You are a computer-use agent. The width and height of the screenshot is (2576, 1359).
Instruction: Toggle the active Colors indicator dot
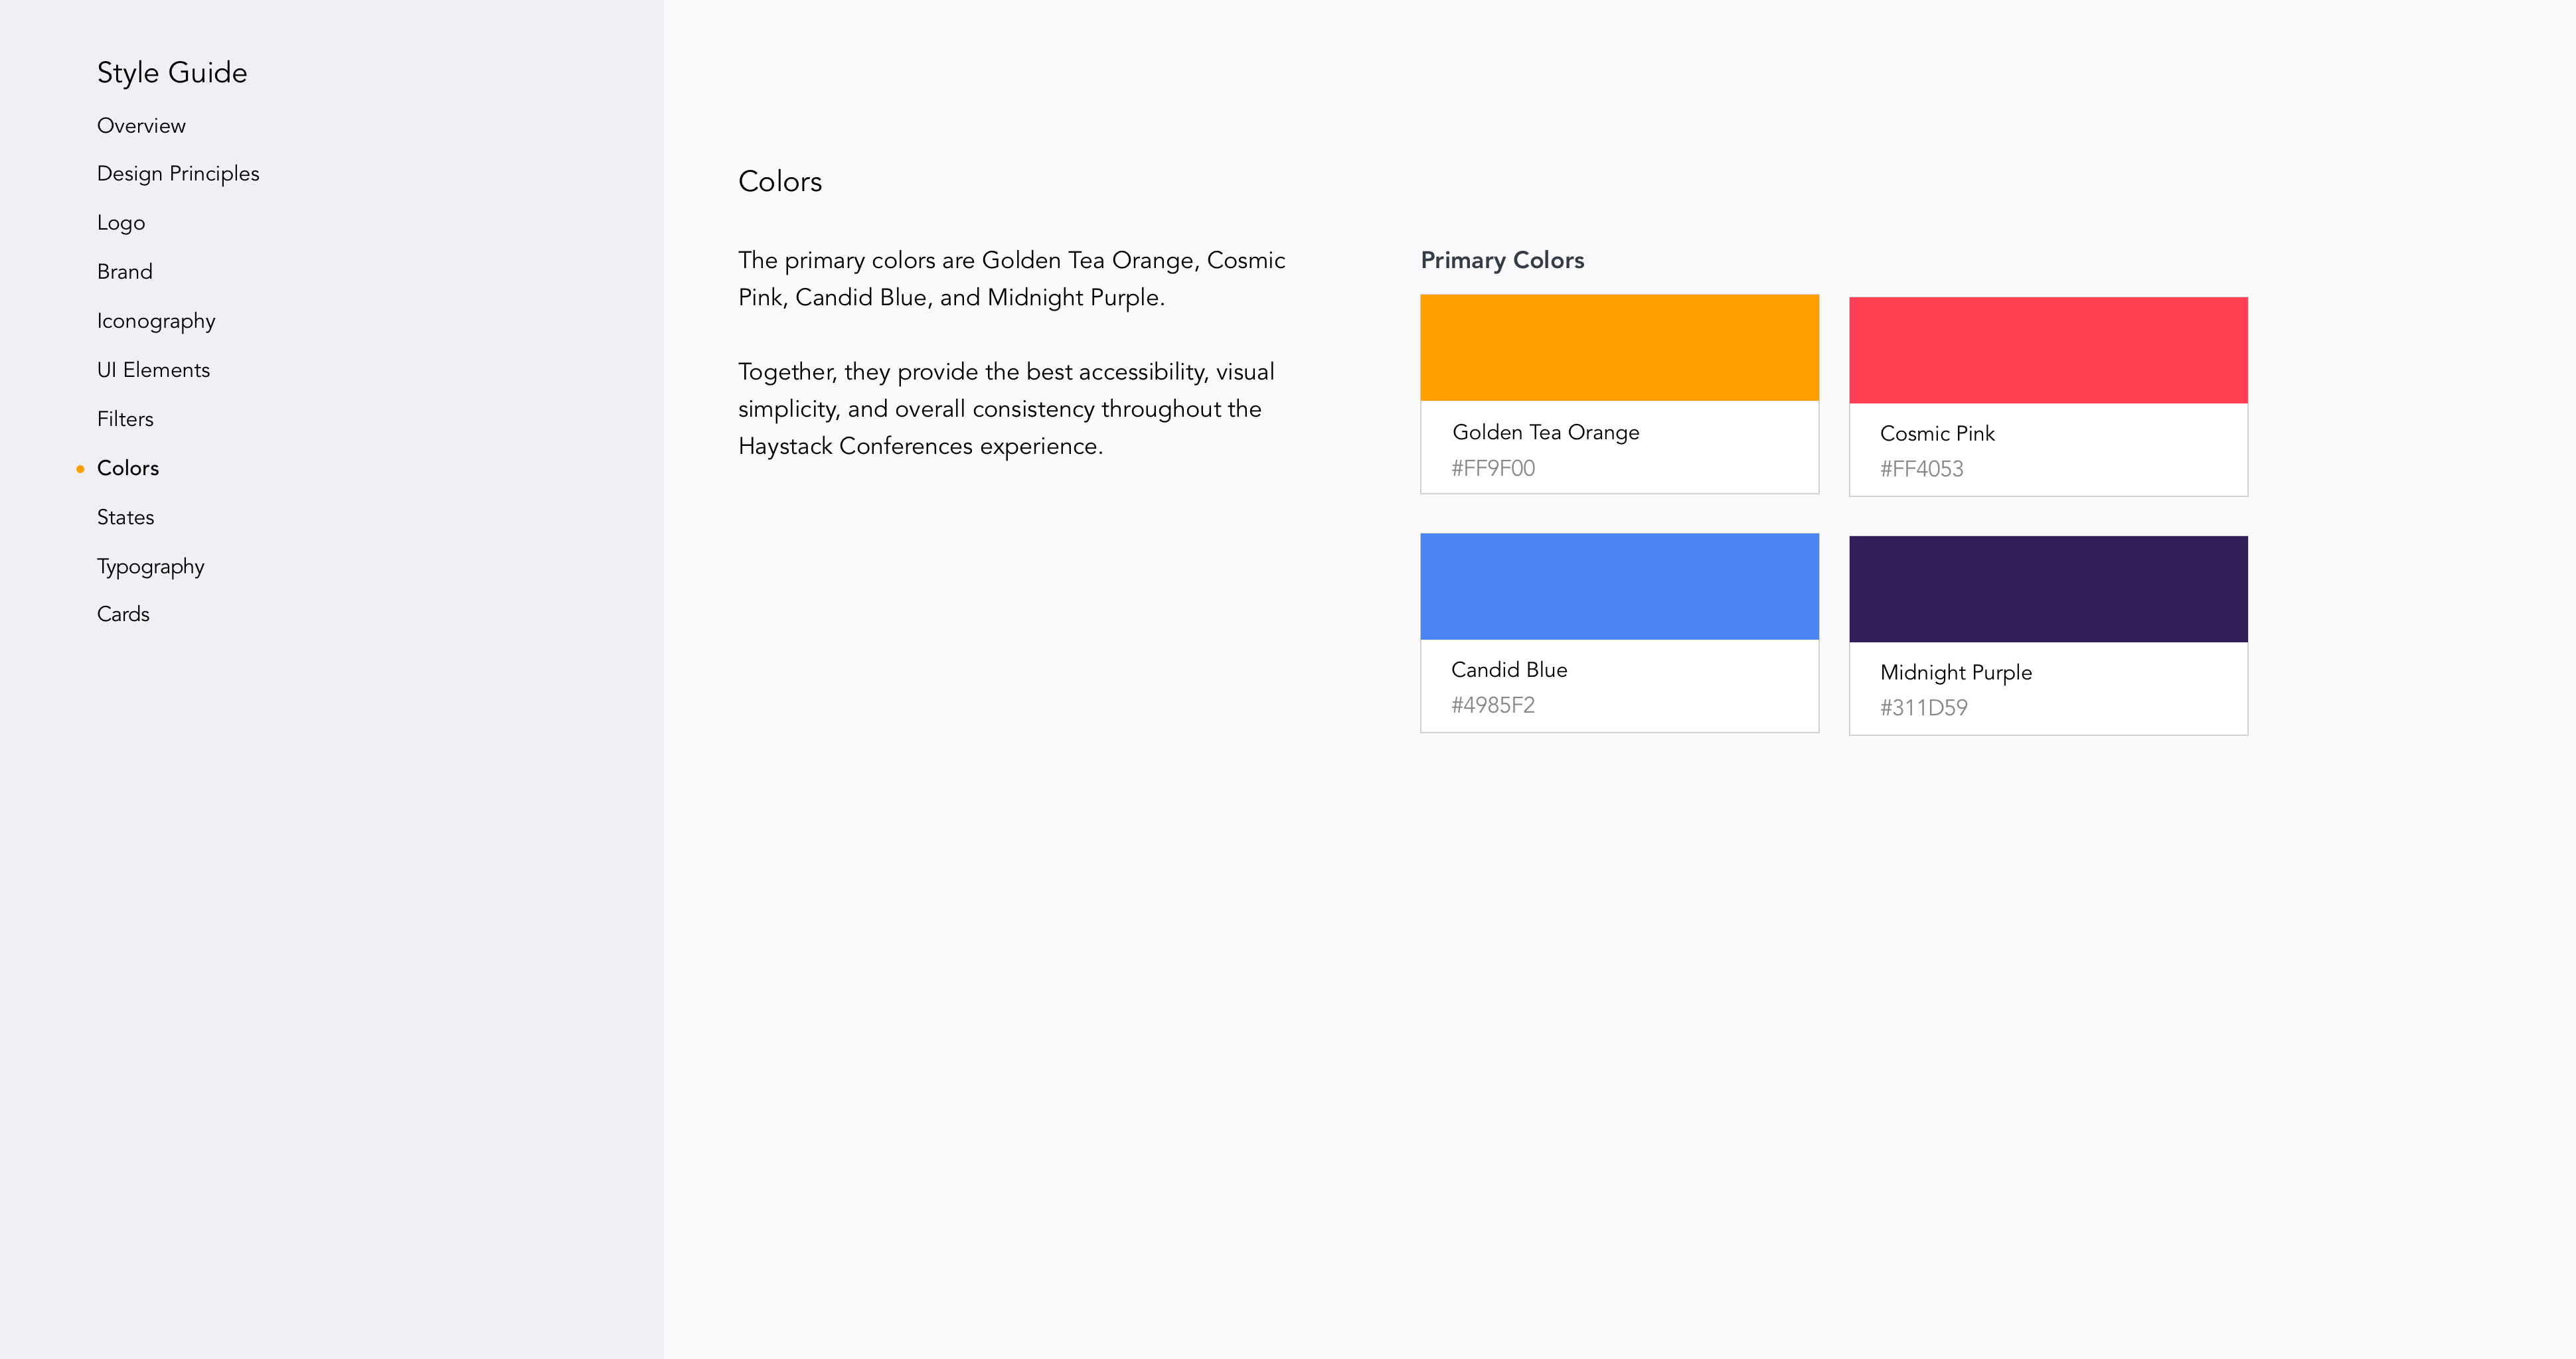tap(80, 468)
